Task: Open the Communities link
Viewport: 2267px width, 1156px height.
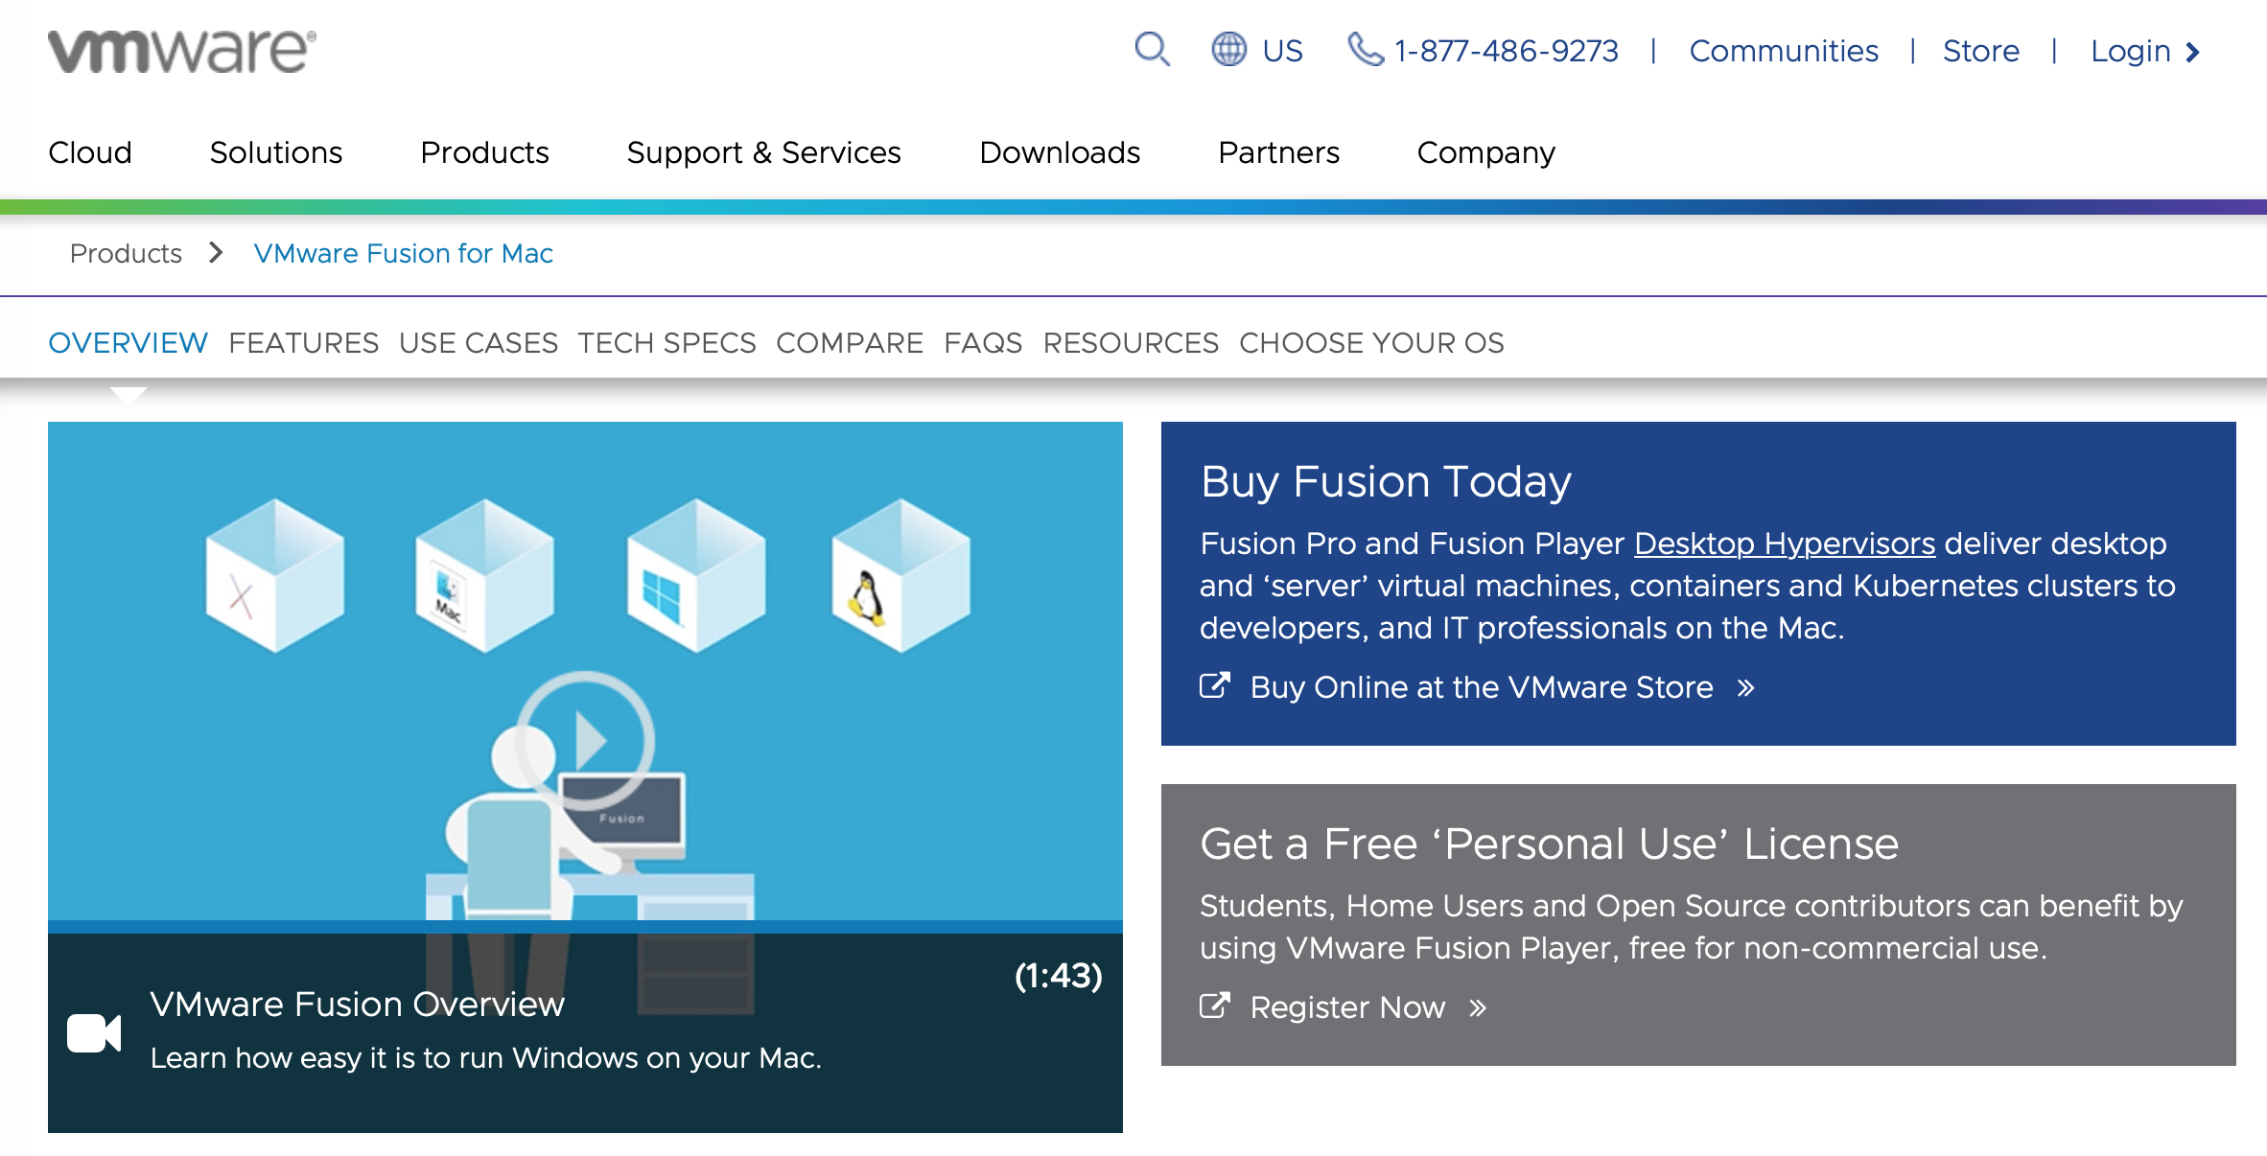Action: pos(1784,50)
